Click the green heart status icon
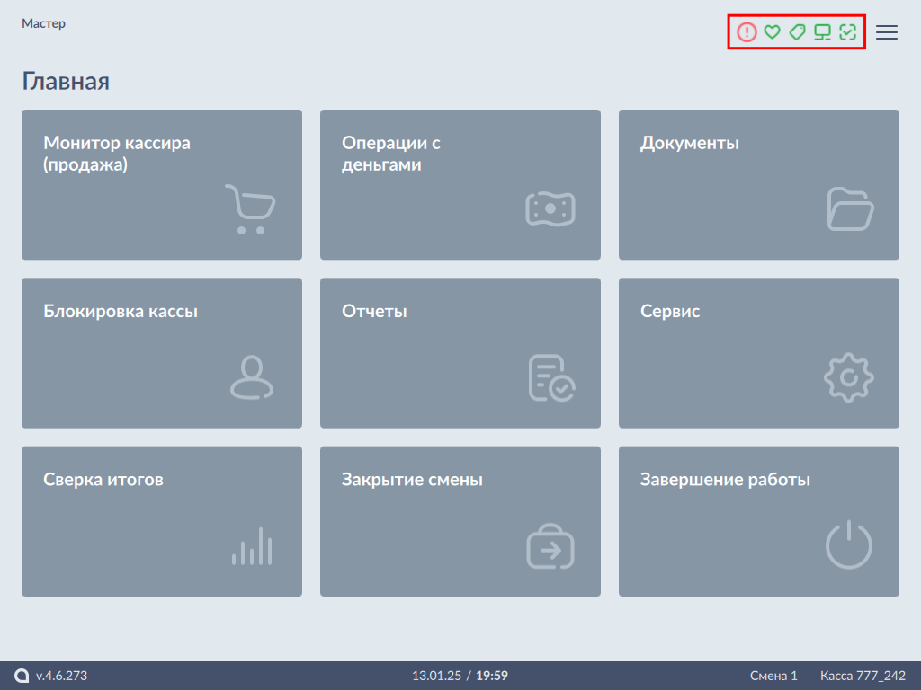Image resolution: width=921 pixels, height=690 pixels. pos(772,32)
